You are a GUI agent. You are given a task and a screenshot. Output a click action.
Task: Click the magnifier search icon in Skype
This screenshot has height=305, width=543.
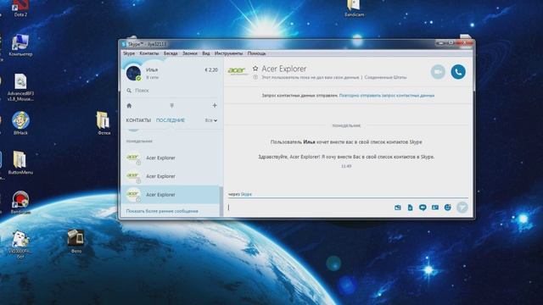coord(129,91)
